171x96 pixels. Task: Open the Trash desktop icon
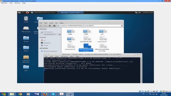(26, 19)
